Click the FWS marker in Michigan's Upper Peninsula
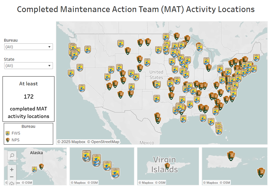Viewport: 271px width, 190px height. tap(199, 47)
